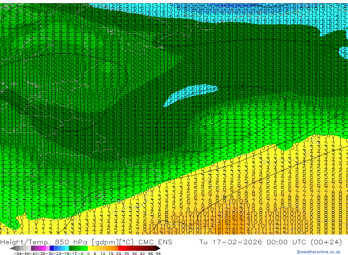Click the '00:00 UTC (00+24)' time text
348x255 pixels.
tap(304, 242)
